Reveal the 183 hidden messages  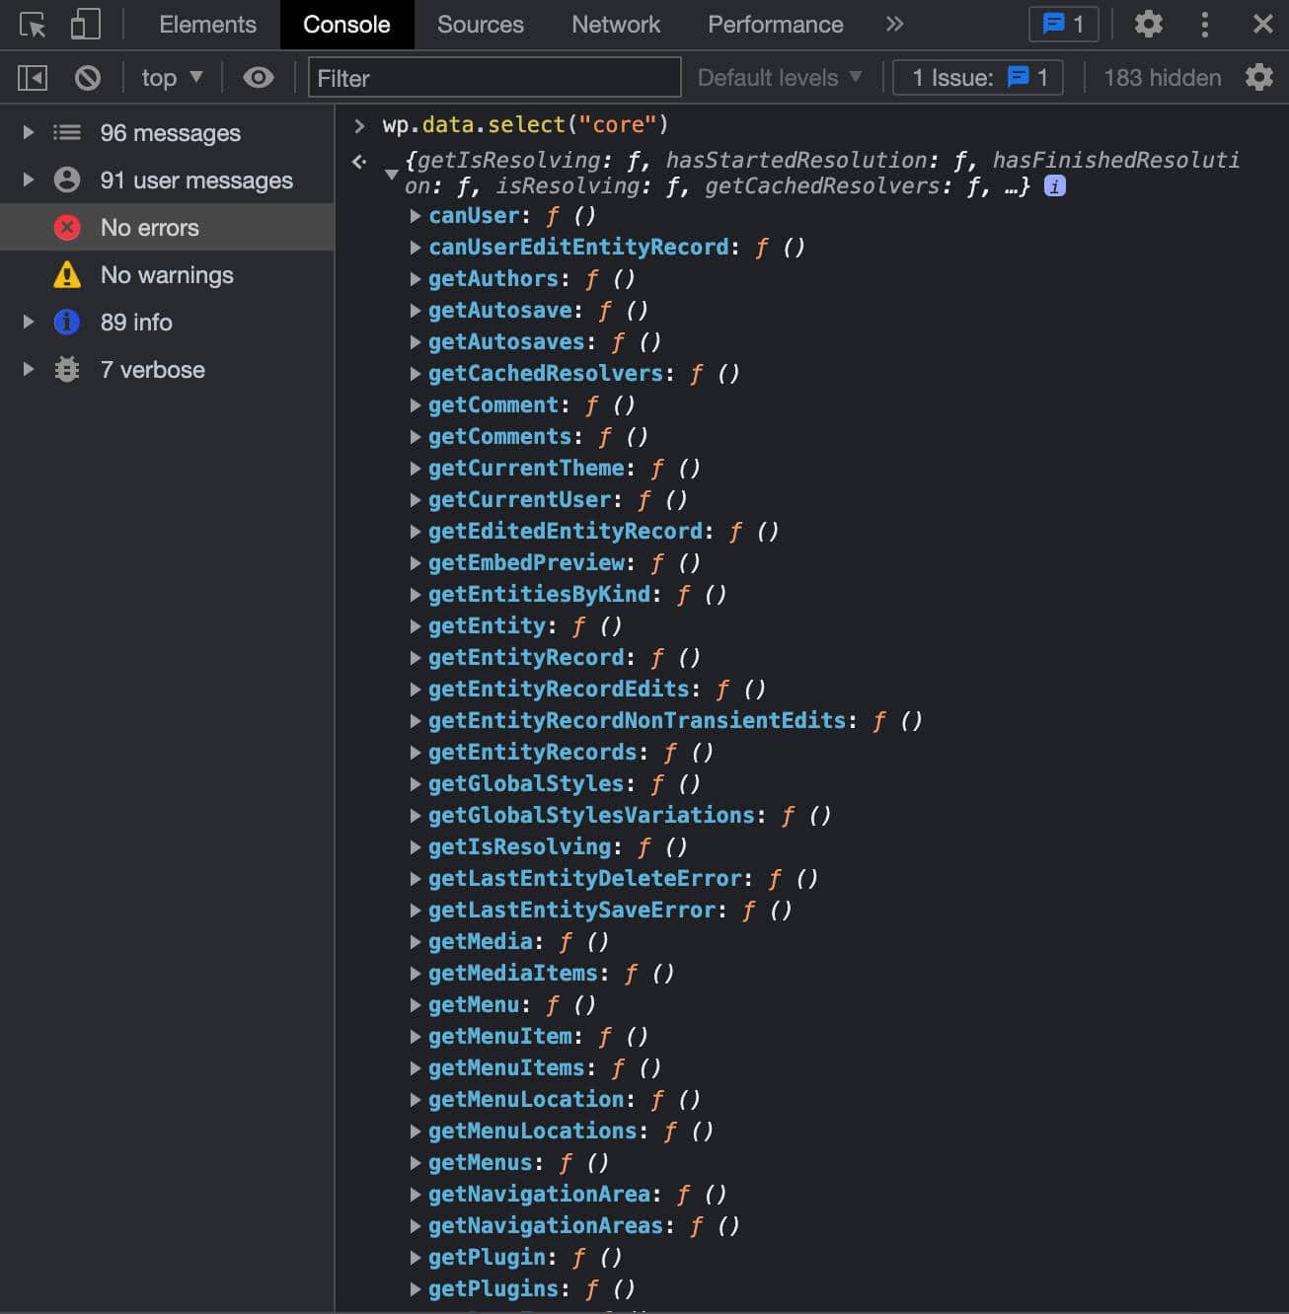(1162, 77)
